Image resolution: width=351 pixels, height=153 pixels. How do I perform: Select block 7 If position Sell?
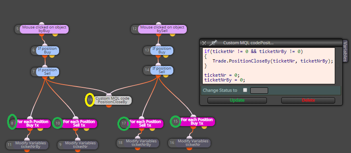[48, 72]
